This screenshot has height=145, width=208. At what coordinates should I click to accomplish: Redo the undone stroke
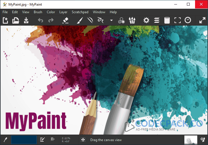[51, 21]
